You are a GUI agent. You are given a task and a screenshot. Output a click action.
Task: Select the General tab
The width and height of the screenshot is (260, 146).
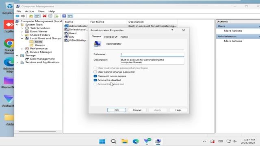96,36
